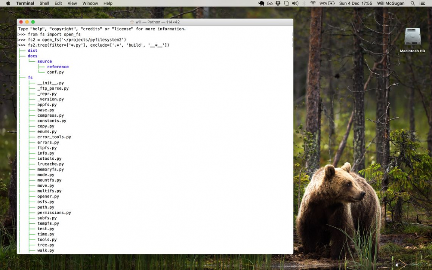Click iotools.py in the listing
Viewport: 432px width, 270px height.
pyautogui.click(x=49, y=159)
